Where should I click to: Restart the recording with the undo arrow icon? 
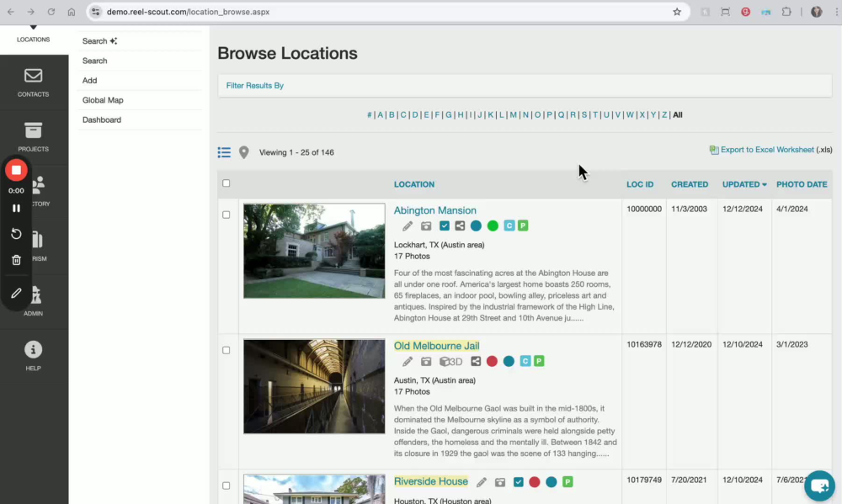pyautogui.click(x=16, y=234)
